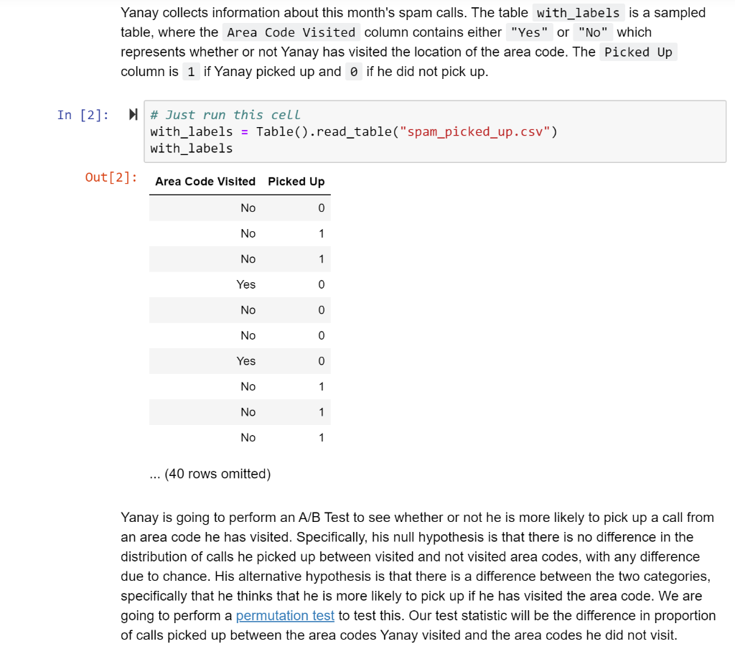The width and height of the screenshot is (735, 654).
Task: Click the inline Area Code Visited code badge
Action: (x=291, y=32)
